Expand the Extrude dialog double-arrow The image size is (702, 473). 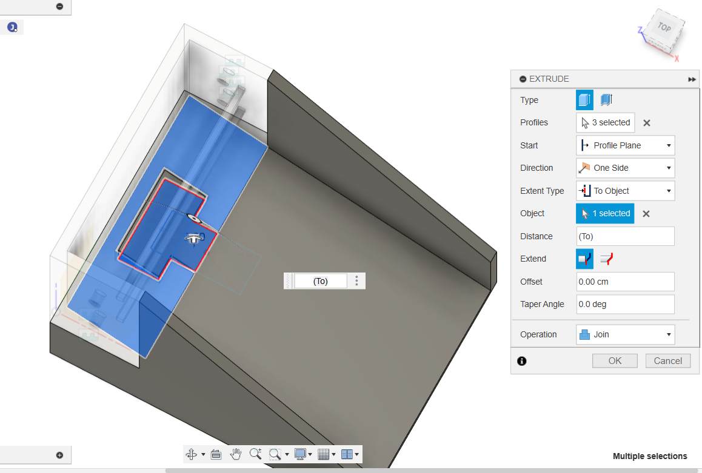tap(692, 79)
